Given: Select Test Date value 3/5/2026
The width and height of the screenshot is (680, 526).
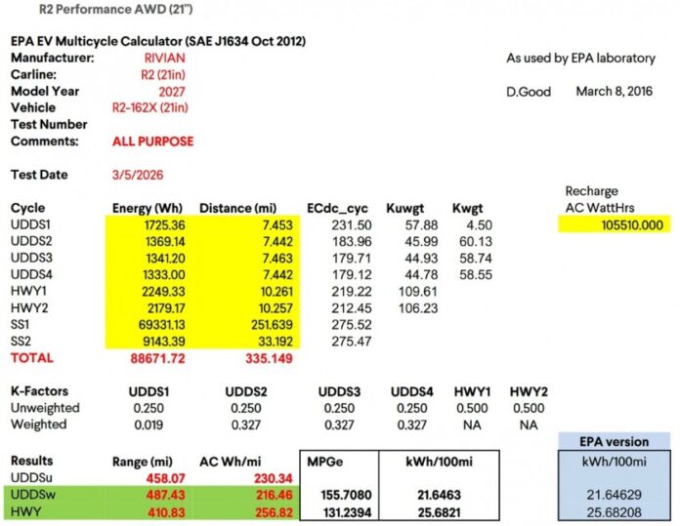Looking at the screenshot, I should tap(138, 175).
